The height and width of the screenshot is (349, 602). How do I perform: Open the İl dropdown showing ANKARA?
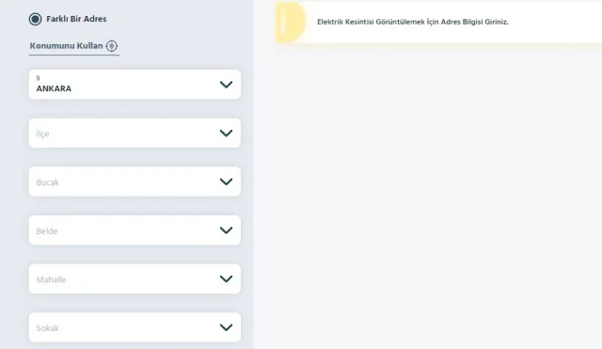point(135,85)
